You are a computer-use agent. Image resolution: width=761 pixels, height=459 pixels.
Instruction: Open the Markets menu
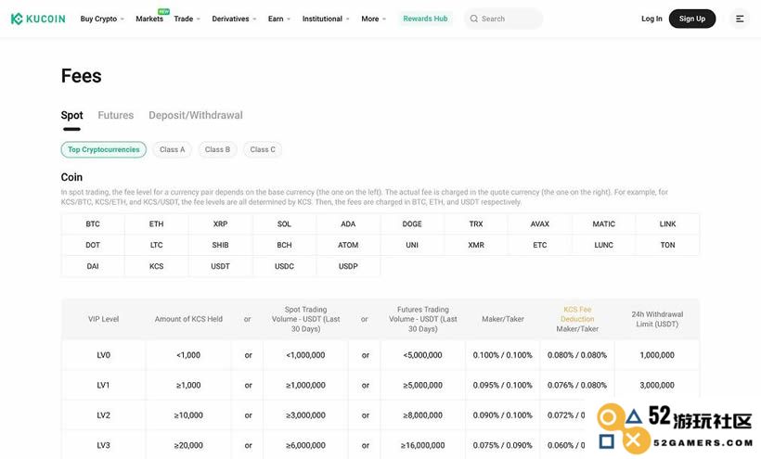pyautogui.click(x=149, y=19)
